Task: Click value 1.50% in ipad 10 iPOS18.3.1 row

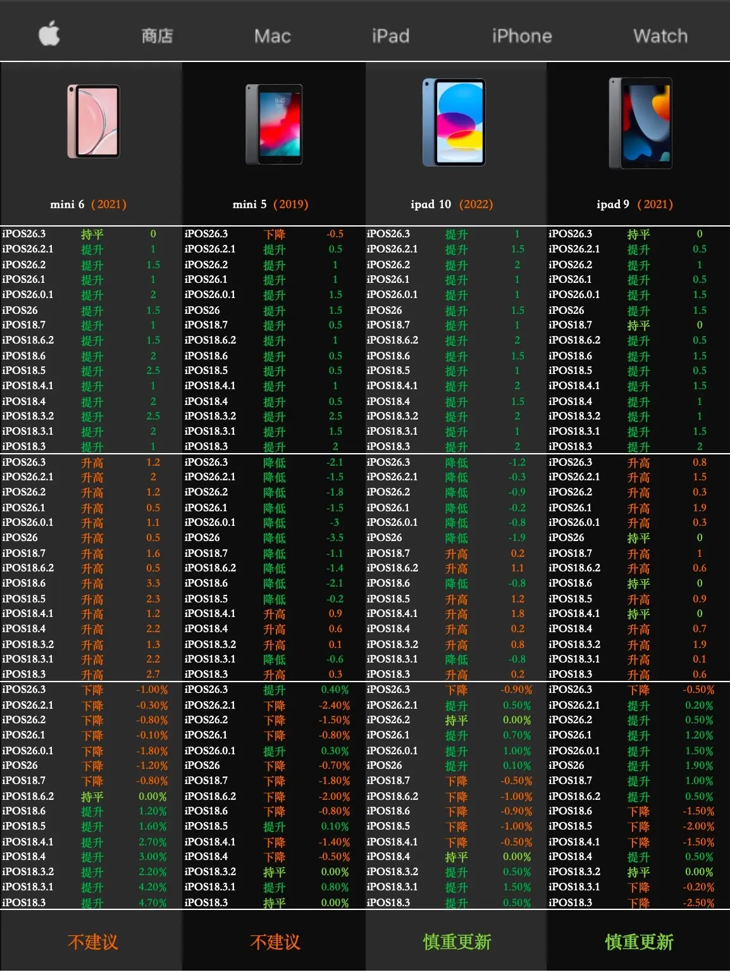Action: point(517,888)
